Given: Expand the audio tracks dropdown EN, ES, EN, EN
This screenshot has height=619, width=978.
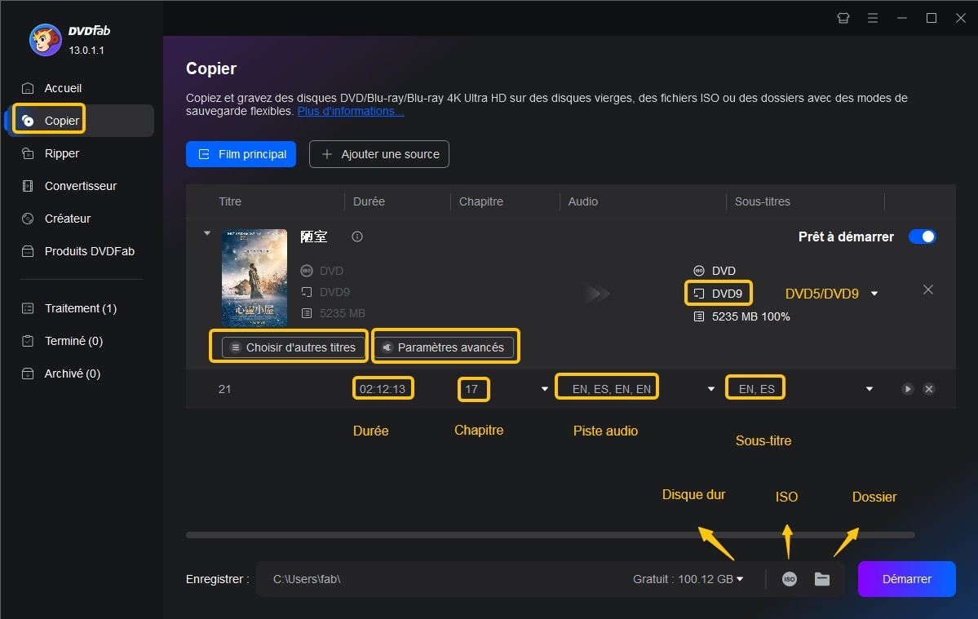Looking at the screenshot, I should click(711, 389).
